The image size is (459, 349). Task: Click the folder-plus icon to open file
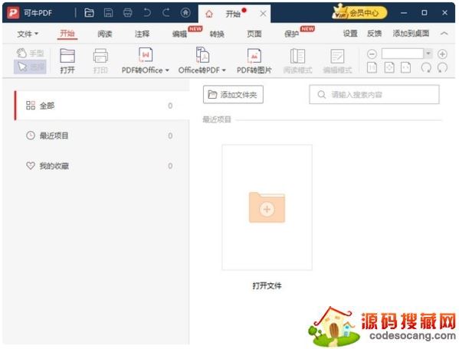267,207
